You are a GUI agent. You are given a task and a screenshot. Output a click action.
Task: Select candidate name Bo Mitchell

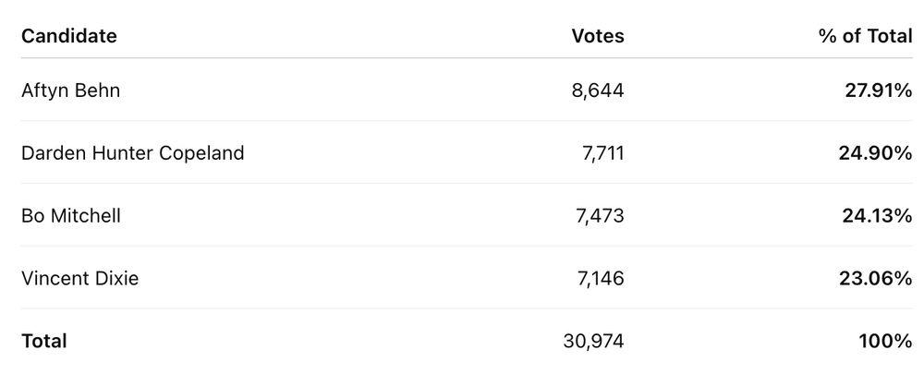click(x=71, y=216)
